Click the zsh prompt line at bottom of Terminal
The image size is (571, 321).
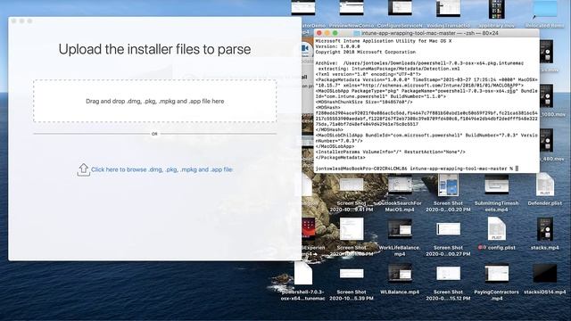[x=417, y=169]
